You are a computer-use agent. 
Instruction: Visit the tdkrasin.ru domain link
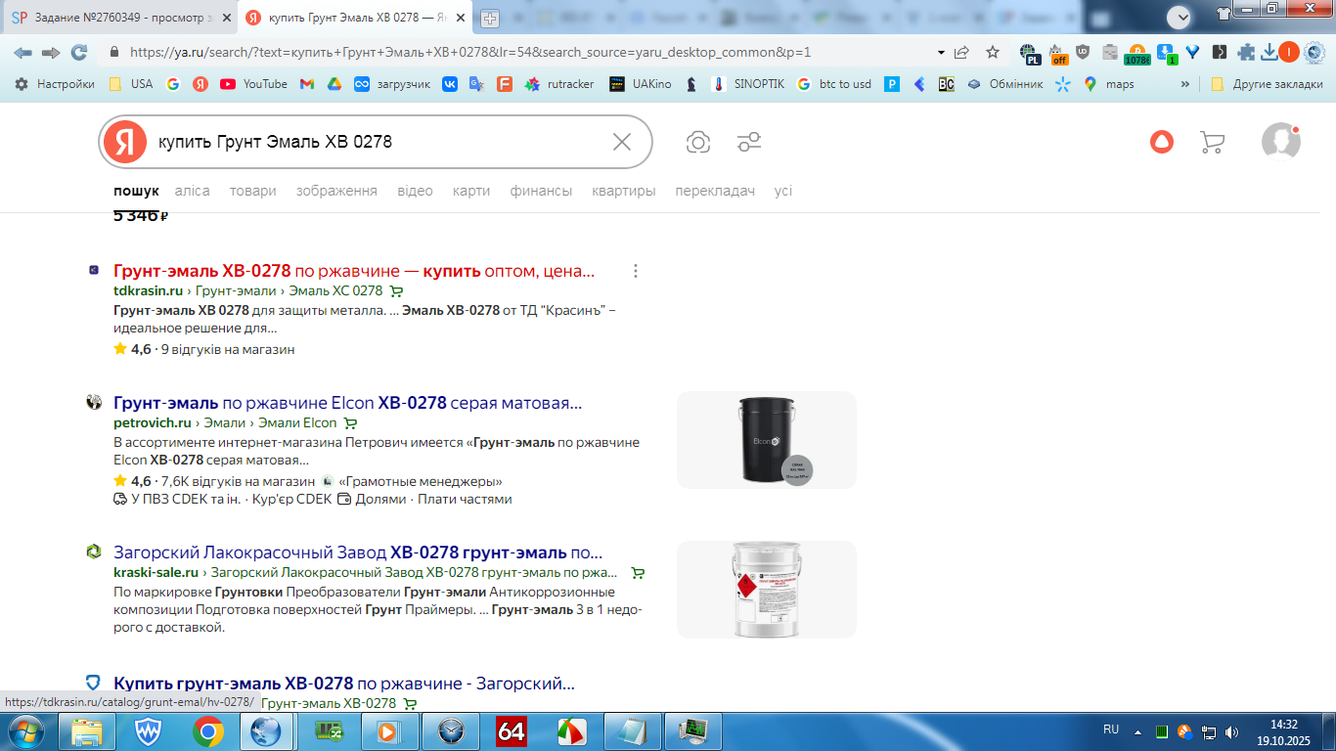pos(149,290)
